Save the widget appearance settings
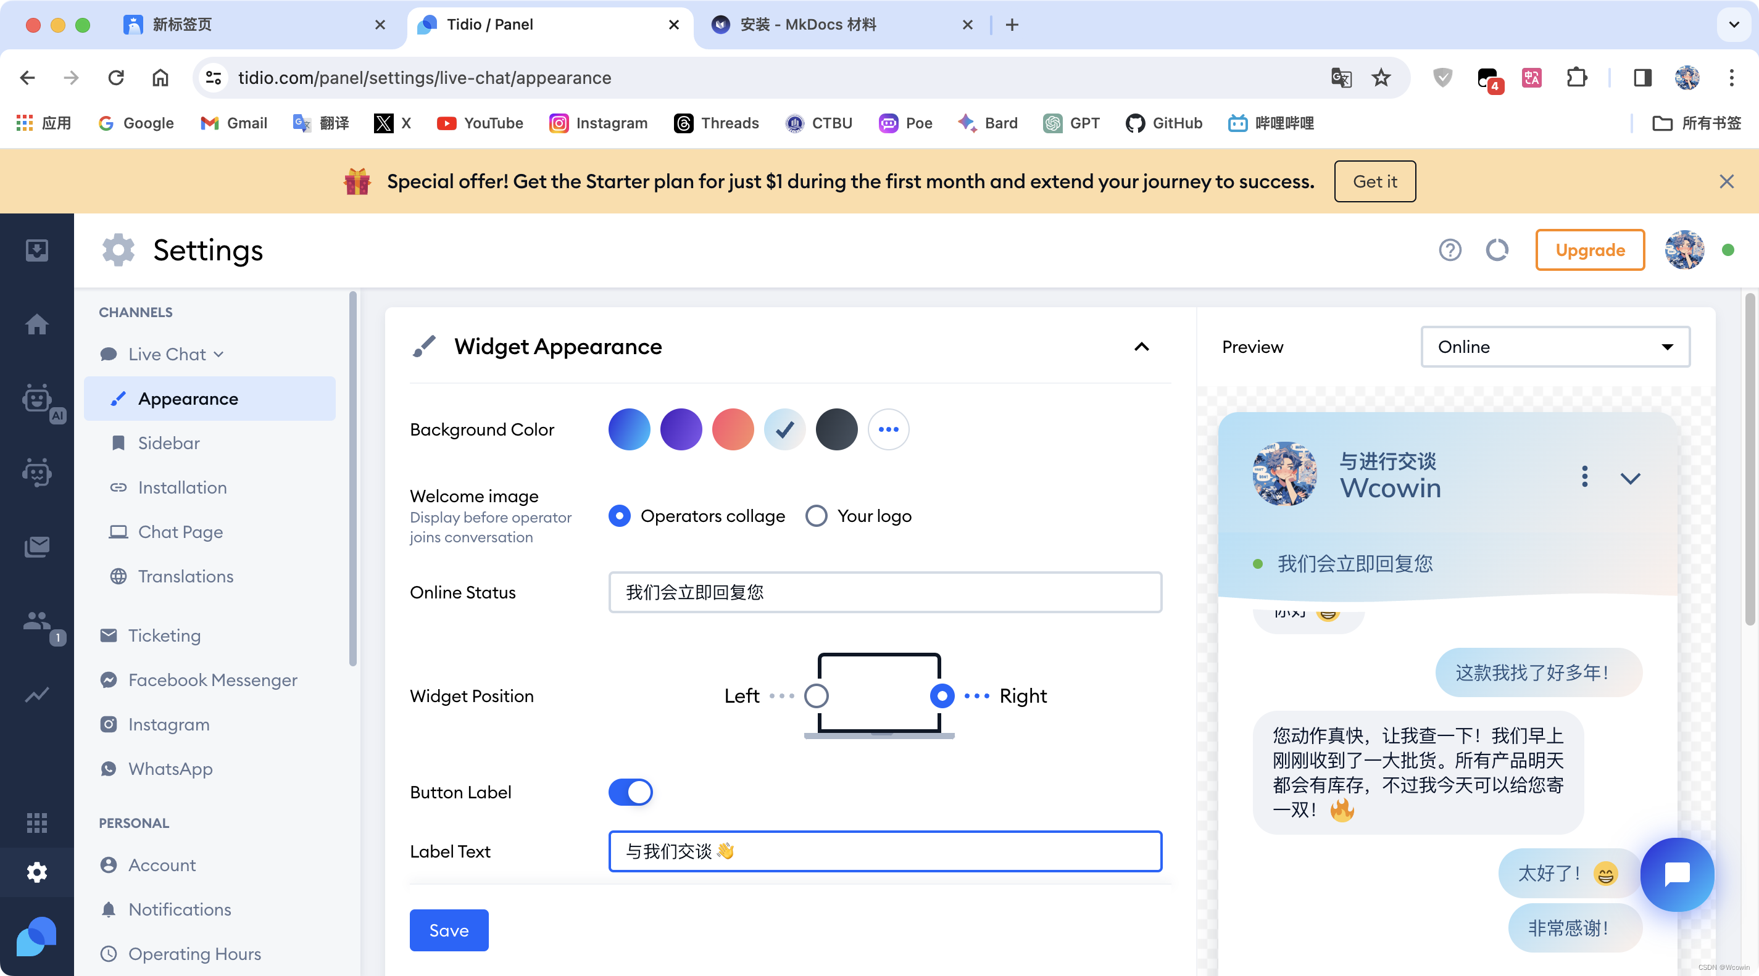1759x976 pixels. (449, 929)
